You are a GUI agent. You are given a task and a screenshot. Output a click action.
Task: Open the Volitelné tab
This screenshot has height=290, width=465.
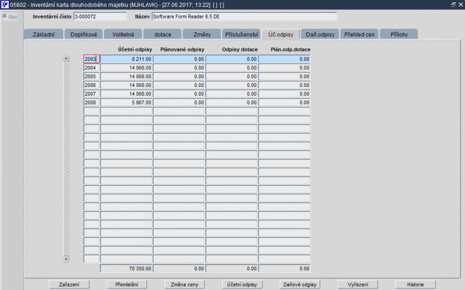(123, 34)
